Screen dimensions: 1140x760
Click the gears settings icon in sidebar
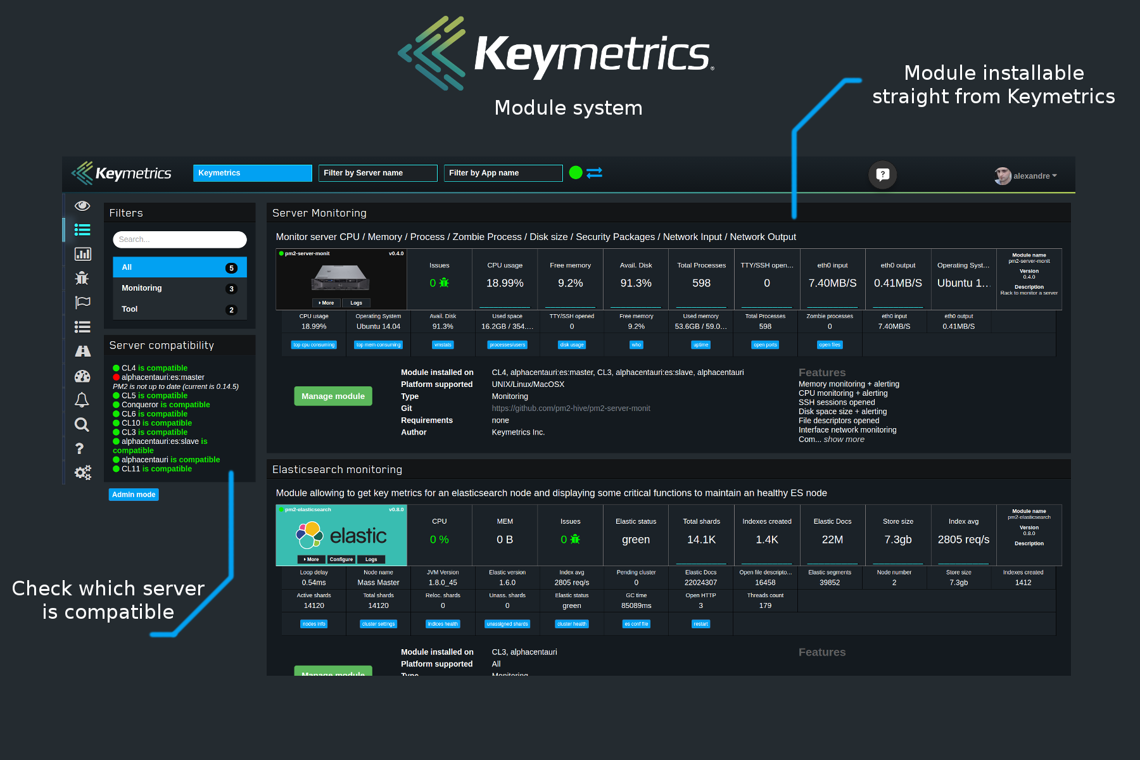[x=82, y=472]
